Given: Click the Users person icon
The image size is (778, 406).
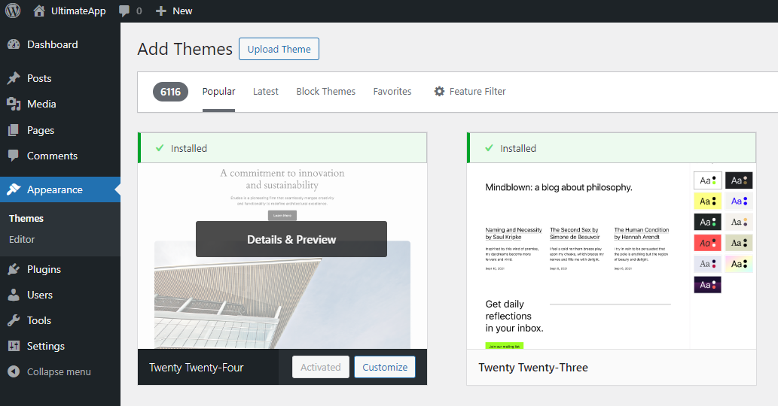Looking at the screenshot, I should pyautogui.click(x=14, y=295).
